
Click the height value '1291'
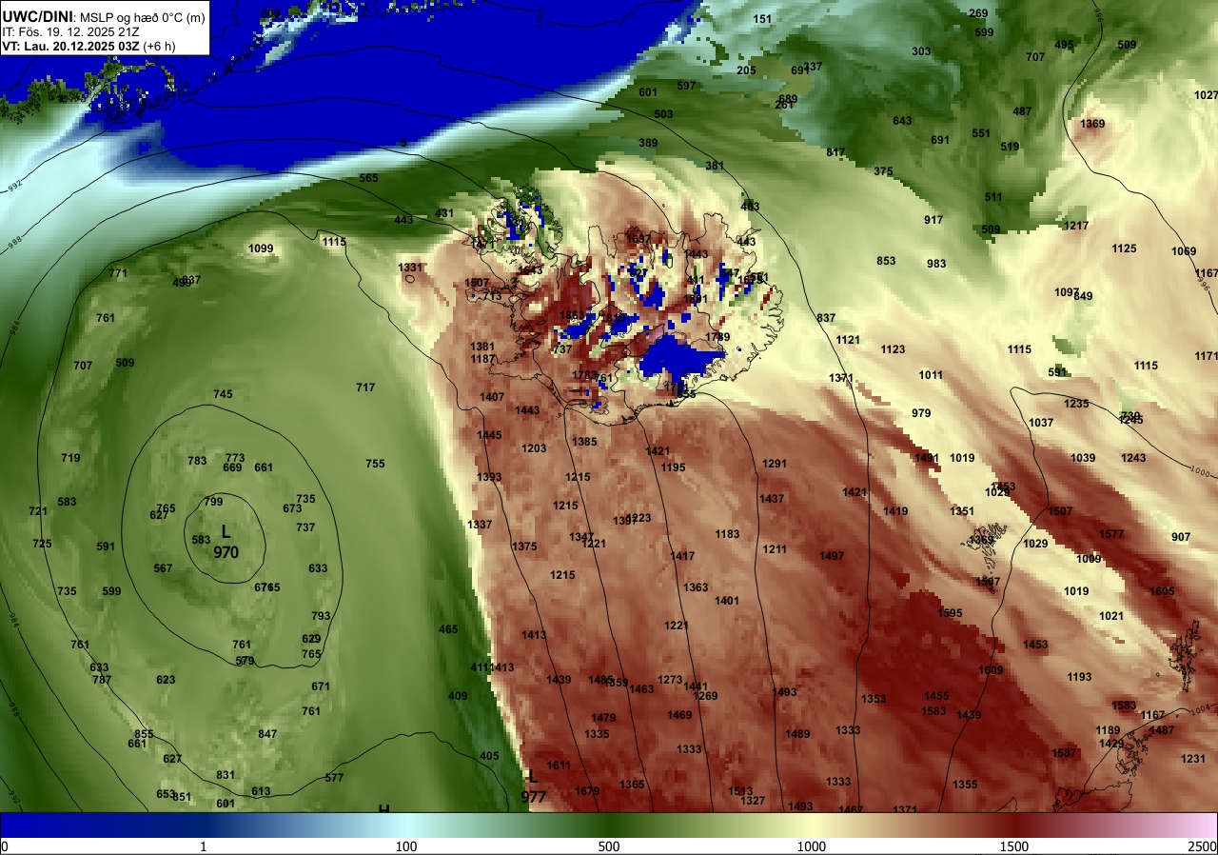click(x=775, y=464)
